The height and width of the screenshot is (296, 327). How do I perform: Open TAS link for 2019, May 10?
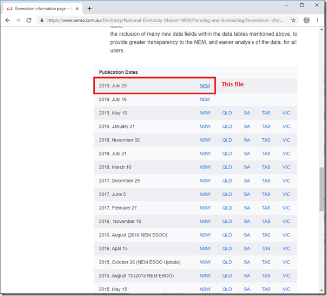coord(266,113)
